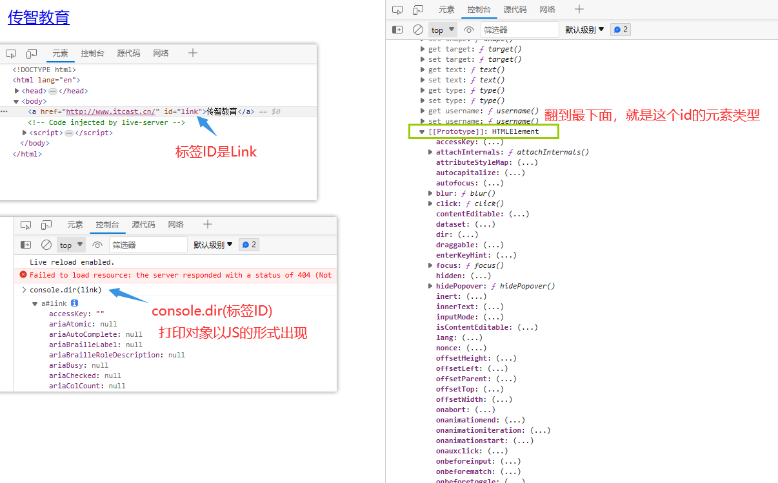This screenshot has height=483, width=778.
Task: Click the info icon next to a#link
Action: 74,303
